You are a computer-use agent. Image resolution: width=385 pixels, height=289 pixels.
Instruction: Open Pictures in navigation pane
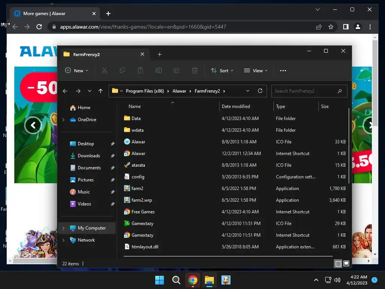click(85, 180)
